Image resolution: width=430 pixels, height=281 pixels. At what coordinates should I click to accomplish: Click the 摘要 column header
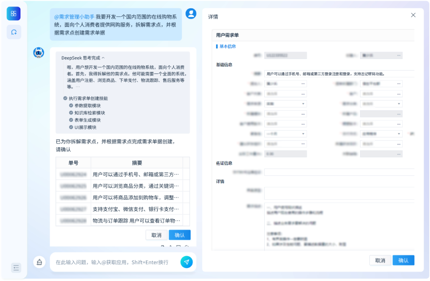tap(137, 163)
